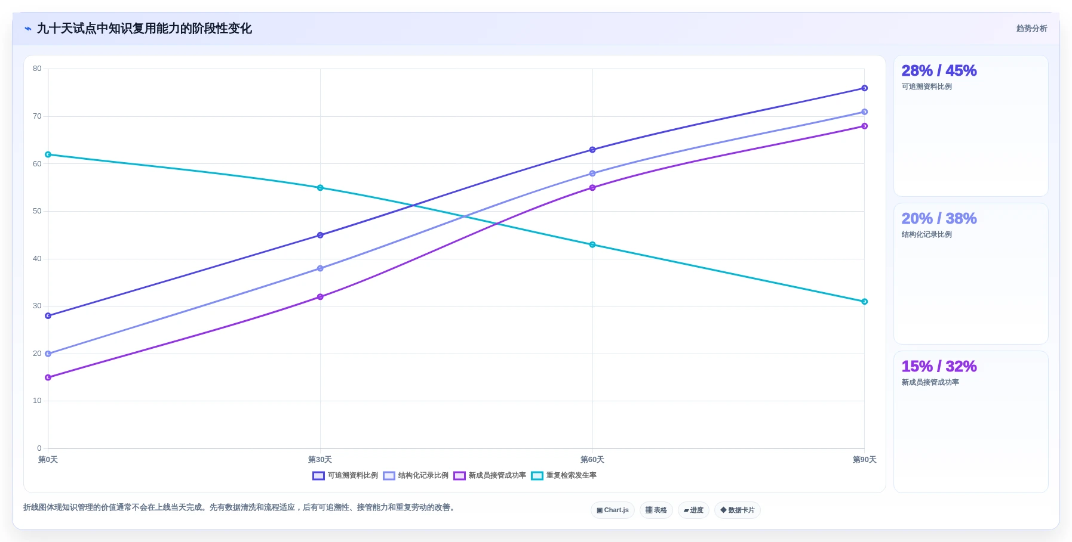Click 重复检索发生率 data point at 第0天
Viewport: 1072px width, 542px height.
(x=48, y=154)
